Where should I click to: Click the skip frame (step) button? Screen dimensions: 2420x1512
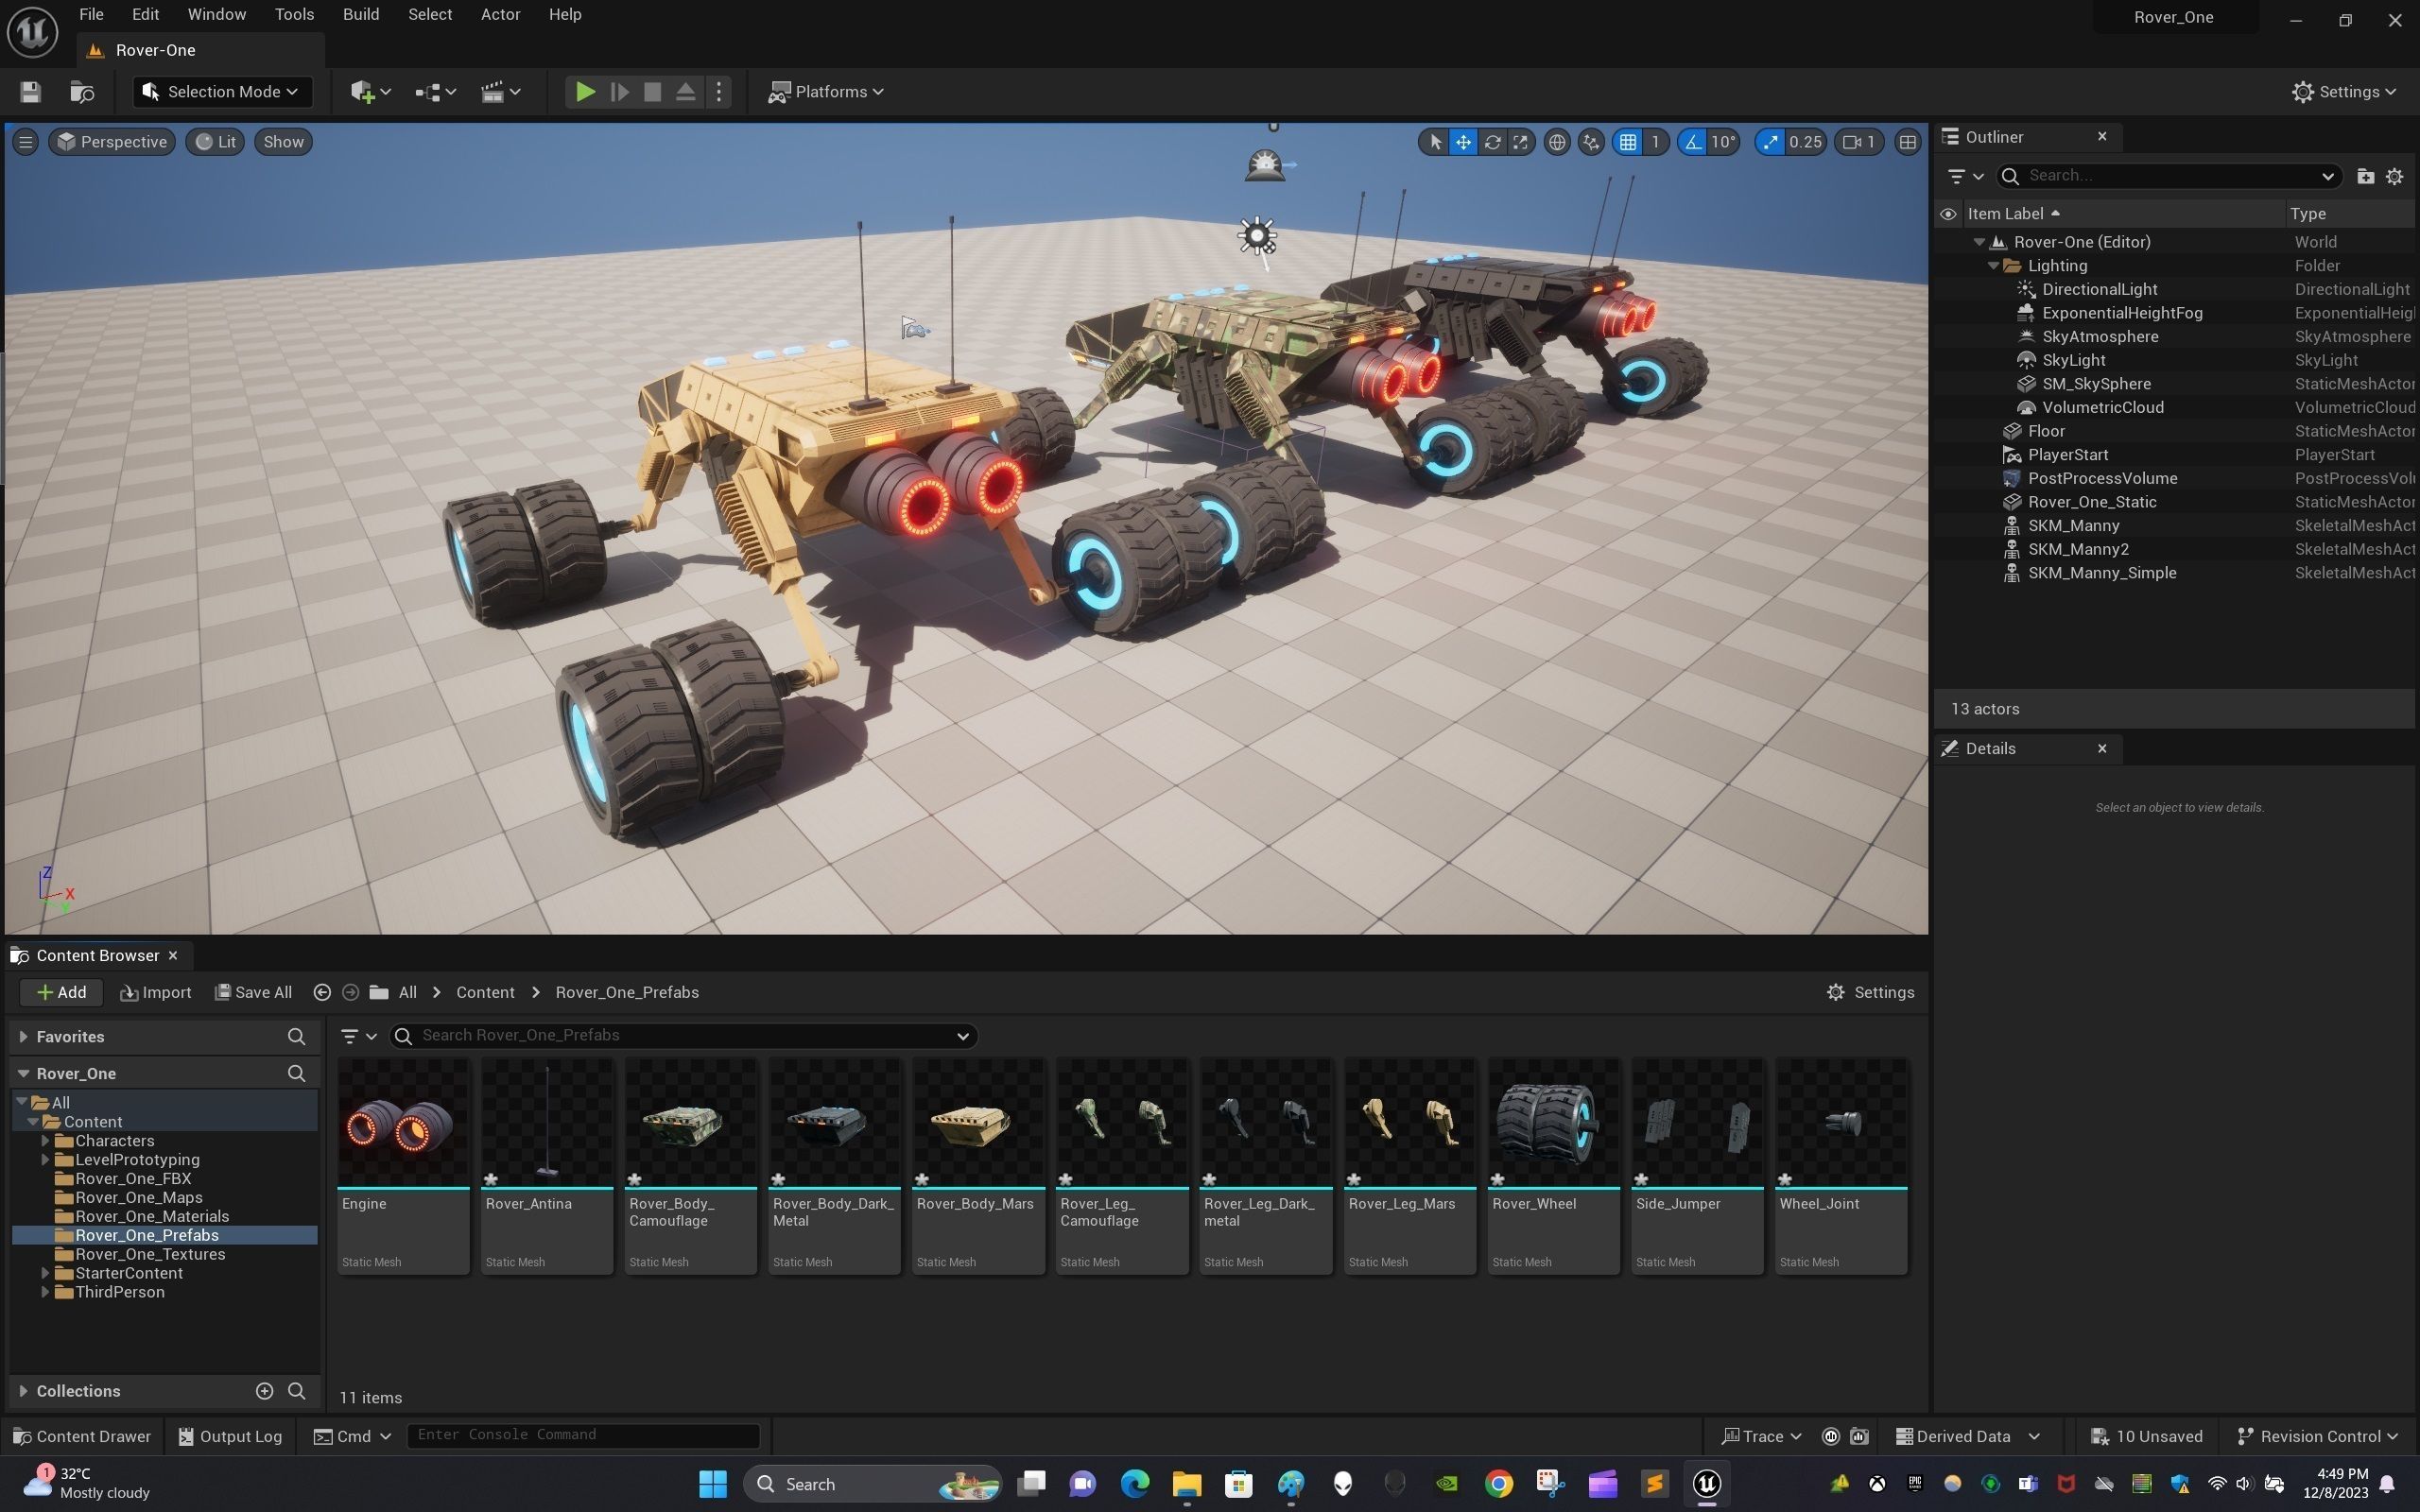coord(619,92)
